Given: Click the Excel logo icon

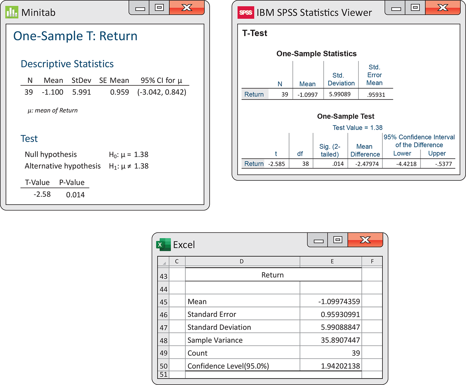Looking at the screenshot, I should point(163,244).
